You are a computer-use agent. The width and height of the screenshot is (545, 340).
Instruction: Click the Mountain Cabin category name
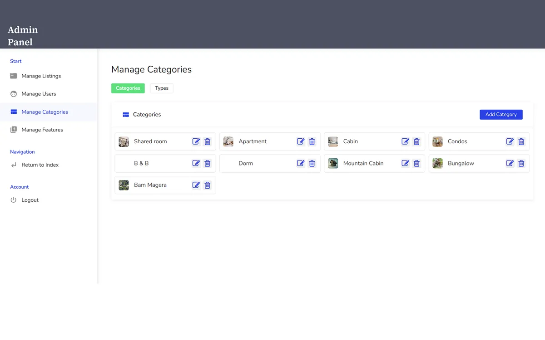pyautogui.click(x=363, y=163)
